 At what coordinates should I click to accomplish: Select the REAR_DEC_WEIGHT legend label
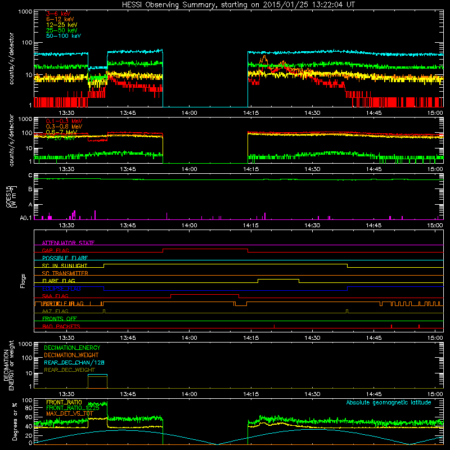(69, 370)
